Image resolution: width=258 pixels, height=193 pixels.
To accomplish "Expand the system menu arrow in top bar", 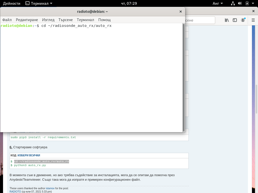I will point(253,4).
